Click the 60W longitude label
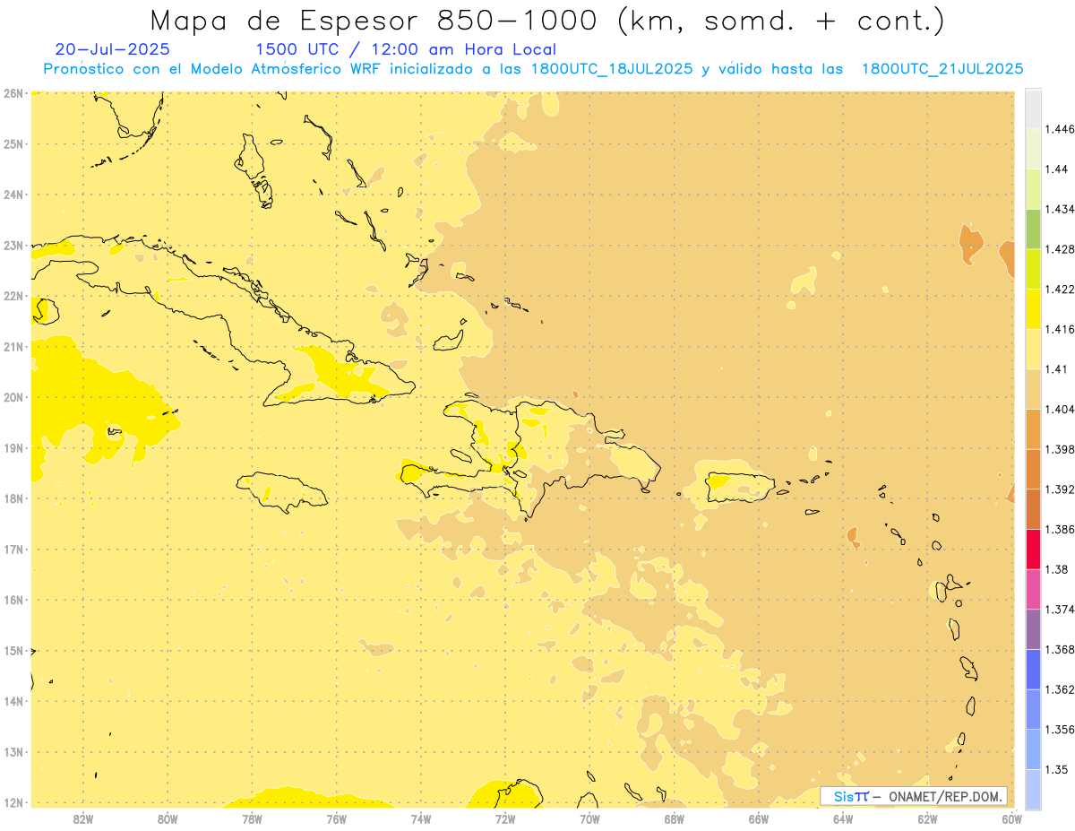The width and height of the screenshot is (1075, 831). point(1011,818)
